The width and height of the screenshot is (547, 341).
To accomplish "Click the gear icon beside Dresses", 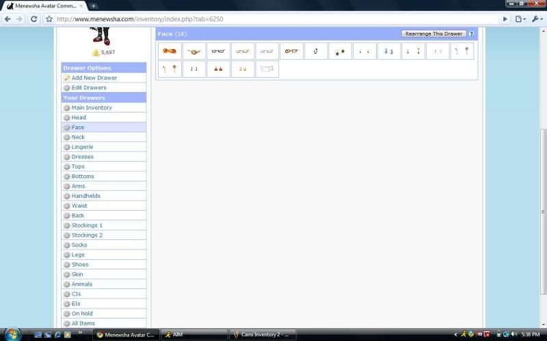I will tap(66, 157).
